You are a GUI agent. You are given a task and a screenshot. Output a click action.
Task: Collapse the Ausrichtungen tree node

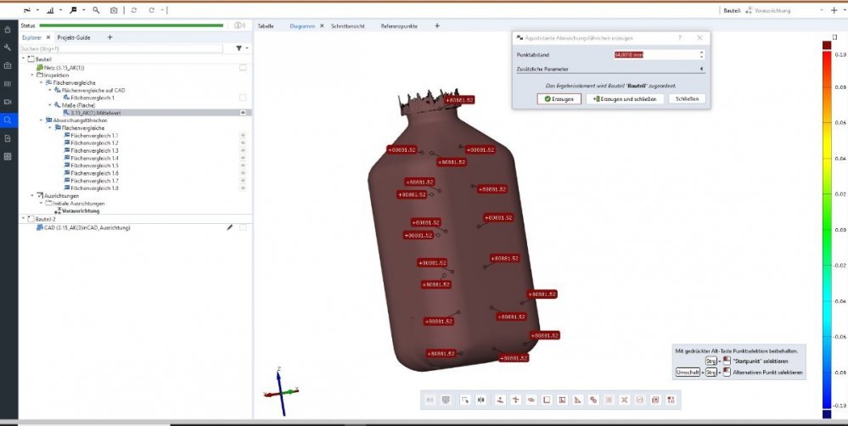[x=32, y=196]
